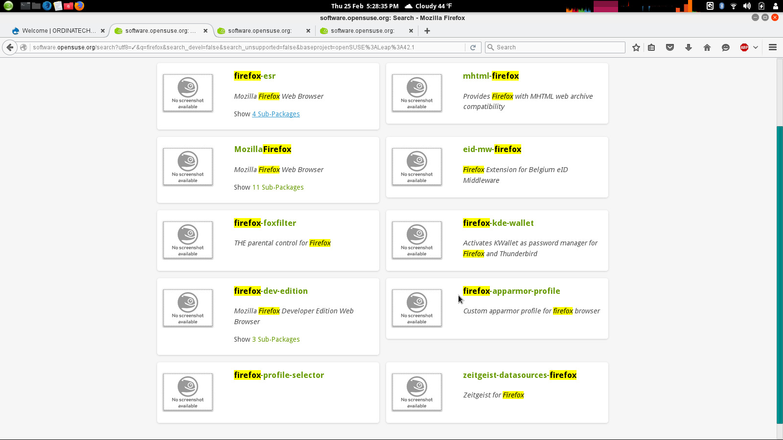Viewport: 783px width, 440px height.
Task: Open the user account tray icon
Action: (x=776, y=6)
